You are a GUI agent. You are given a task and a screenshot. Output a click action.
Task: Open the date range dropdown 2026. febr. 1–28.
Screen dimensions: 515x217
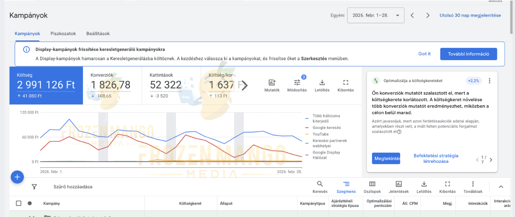[x=375, y=15]
